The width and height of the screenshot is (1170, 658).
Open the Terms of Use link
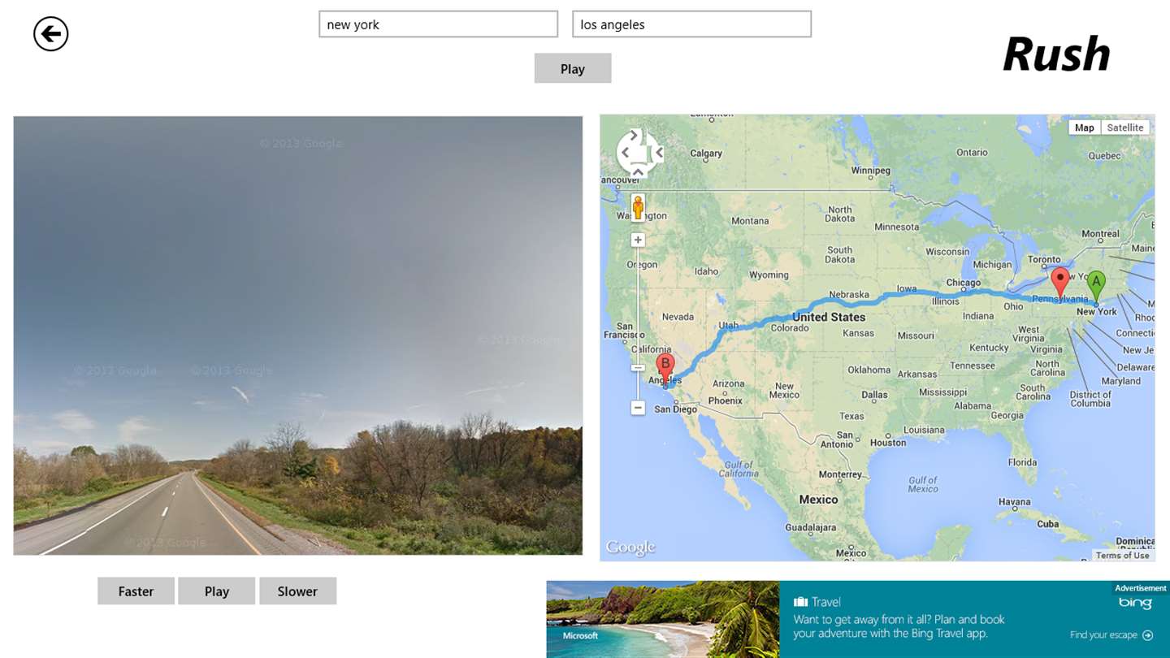[x=1122, y=556]
